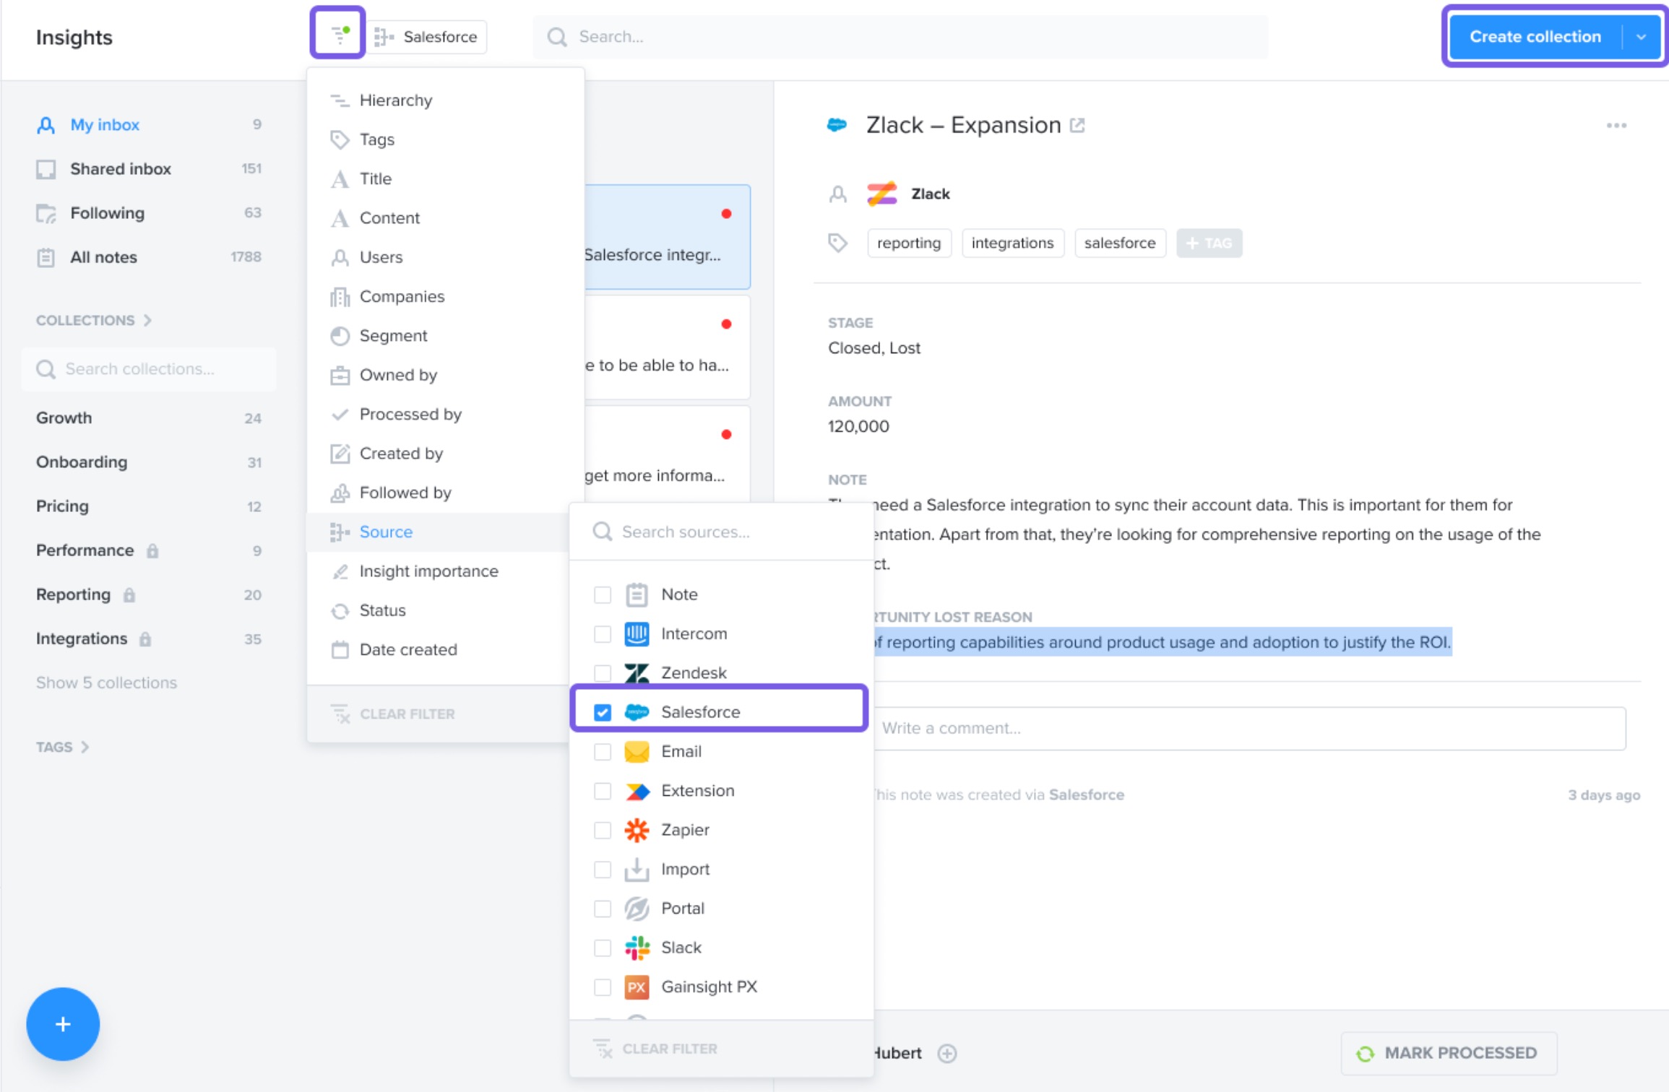Click Search sources field

[x=721, y=532]
